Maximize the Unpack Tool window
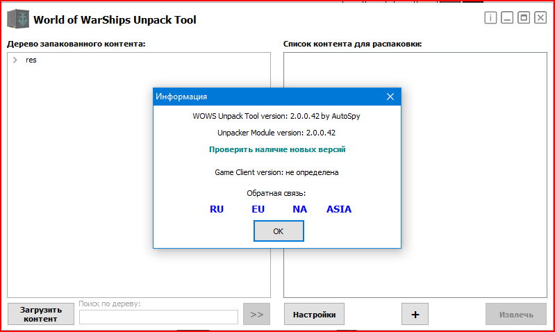The image size is (555, 332). click(x=524, y=17)
